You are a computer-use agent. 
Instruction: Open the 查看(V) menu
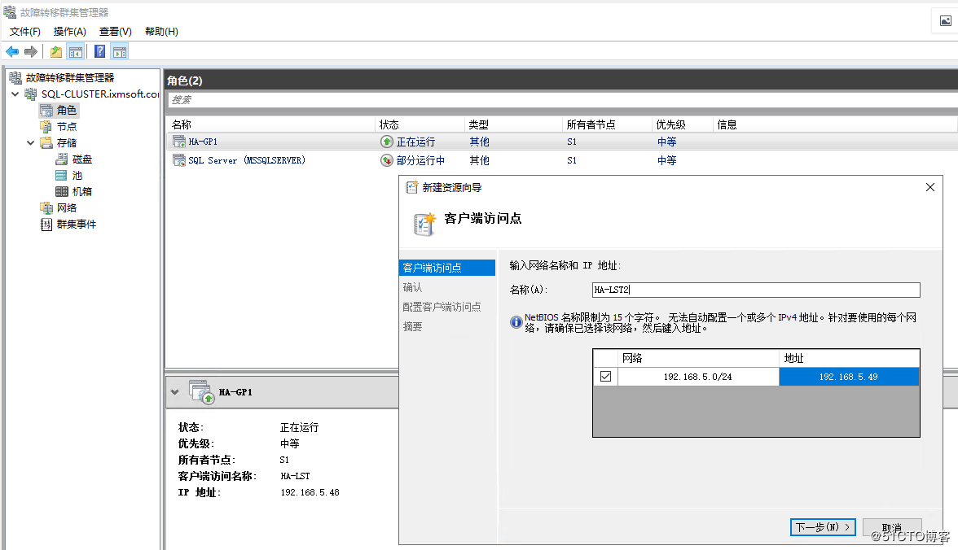[114, 31]
